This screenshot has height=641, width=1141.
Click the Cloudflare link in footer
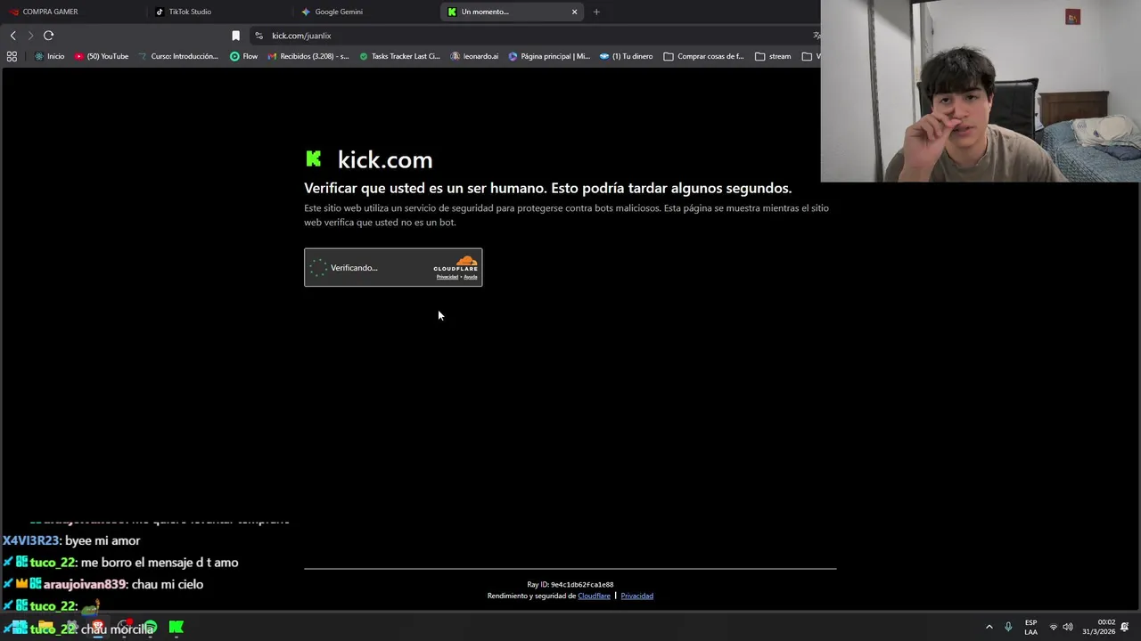point(594,596)
